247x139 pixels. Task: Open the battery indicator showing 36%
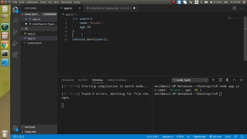pyautogui.click(x=216, y=2)
